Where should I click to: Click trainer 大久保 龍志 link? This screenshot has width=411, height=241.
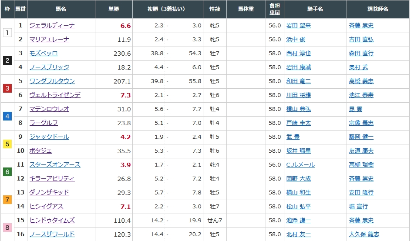coord(364,234)
